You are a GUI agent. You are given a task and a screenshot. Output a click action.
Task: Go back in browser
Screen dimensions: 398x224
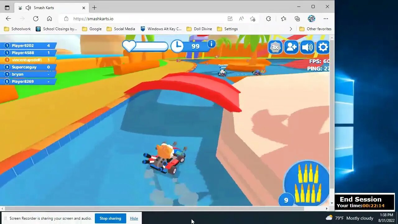[8, 19]
